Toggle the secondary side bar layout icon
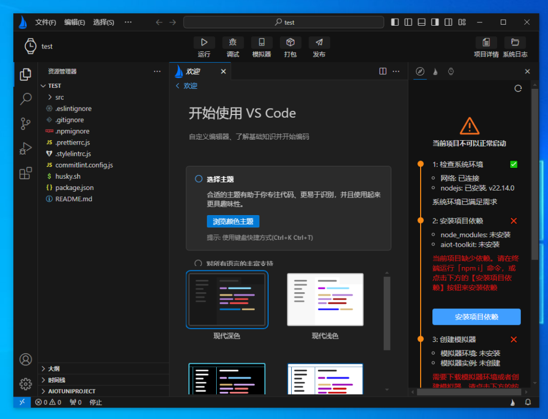548x419 pixels. (435, 22)
